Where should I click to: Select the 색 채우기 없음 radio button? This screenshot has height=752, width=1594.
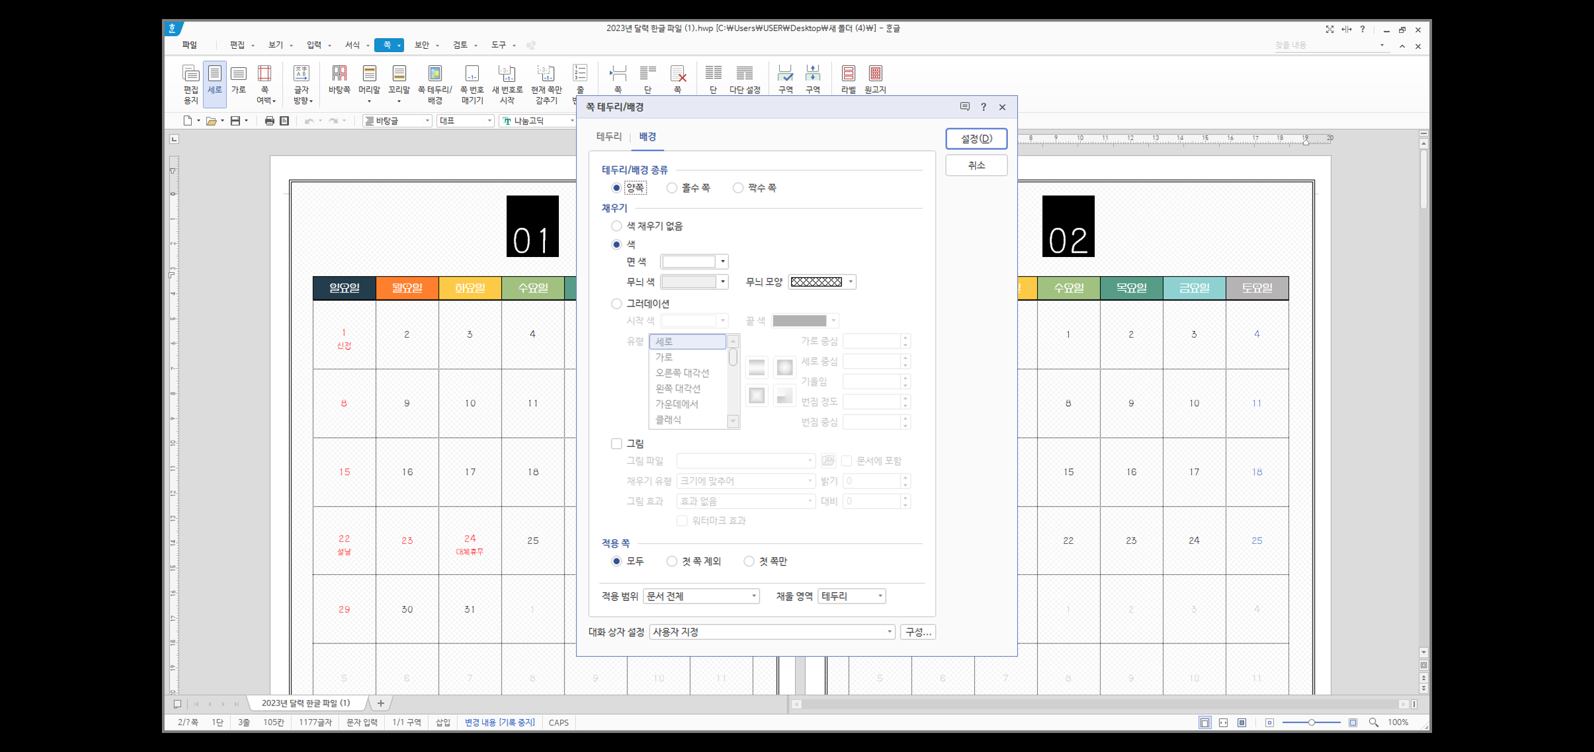tap(616, 226)
